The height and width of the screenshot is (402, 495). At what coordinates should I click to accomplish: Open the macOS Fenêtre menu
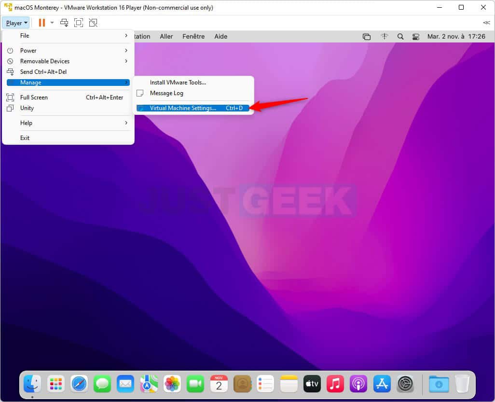(193, 36)
